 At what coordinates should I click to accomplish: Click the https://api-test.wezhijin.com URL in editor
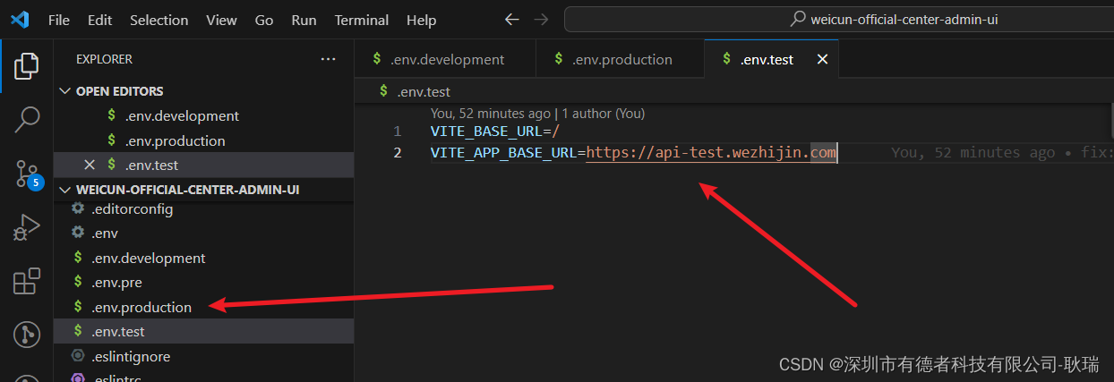[712, 153]
